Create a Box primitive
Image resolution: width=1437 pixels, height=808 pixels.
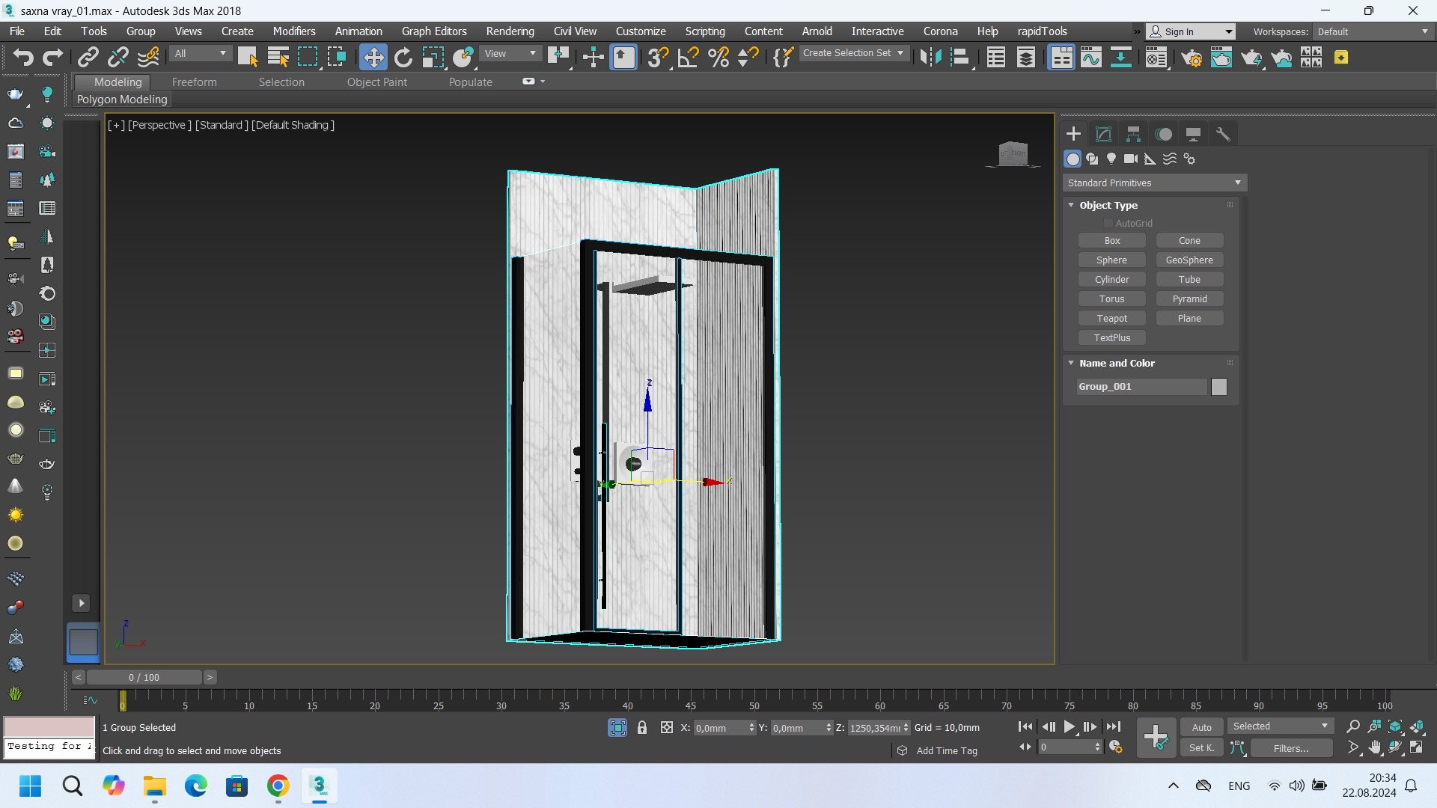coord(1112,241)
